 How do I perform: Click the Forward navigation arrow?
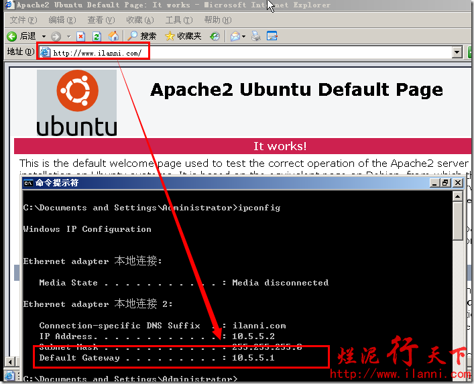click(x=56, y=36)
